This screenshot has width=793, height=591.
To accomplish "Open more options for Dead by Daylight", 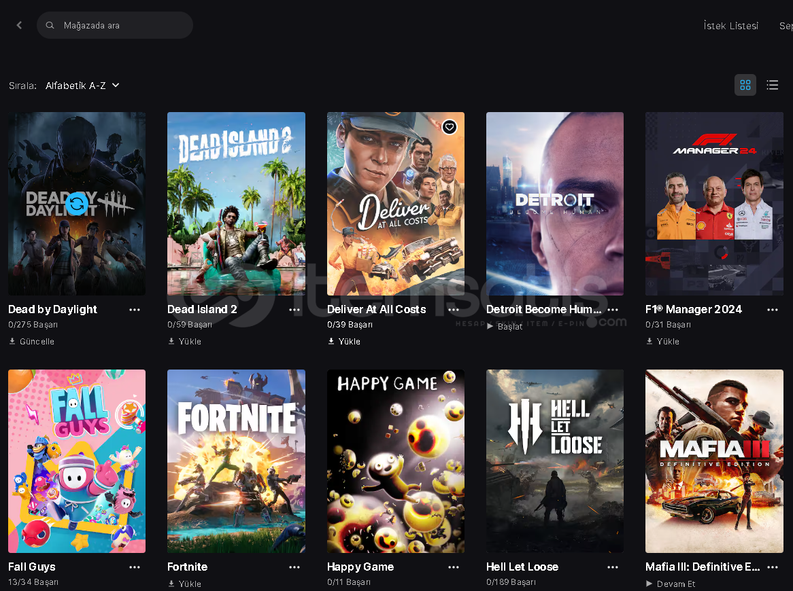I will (x=135, y=310).
